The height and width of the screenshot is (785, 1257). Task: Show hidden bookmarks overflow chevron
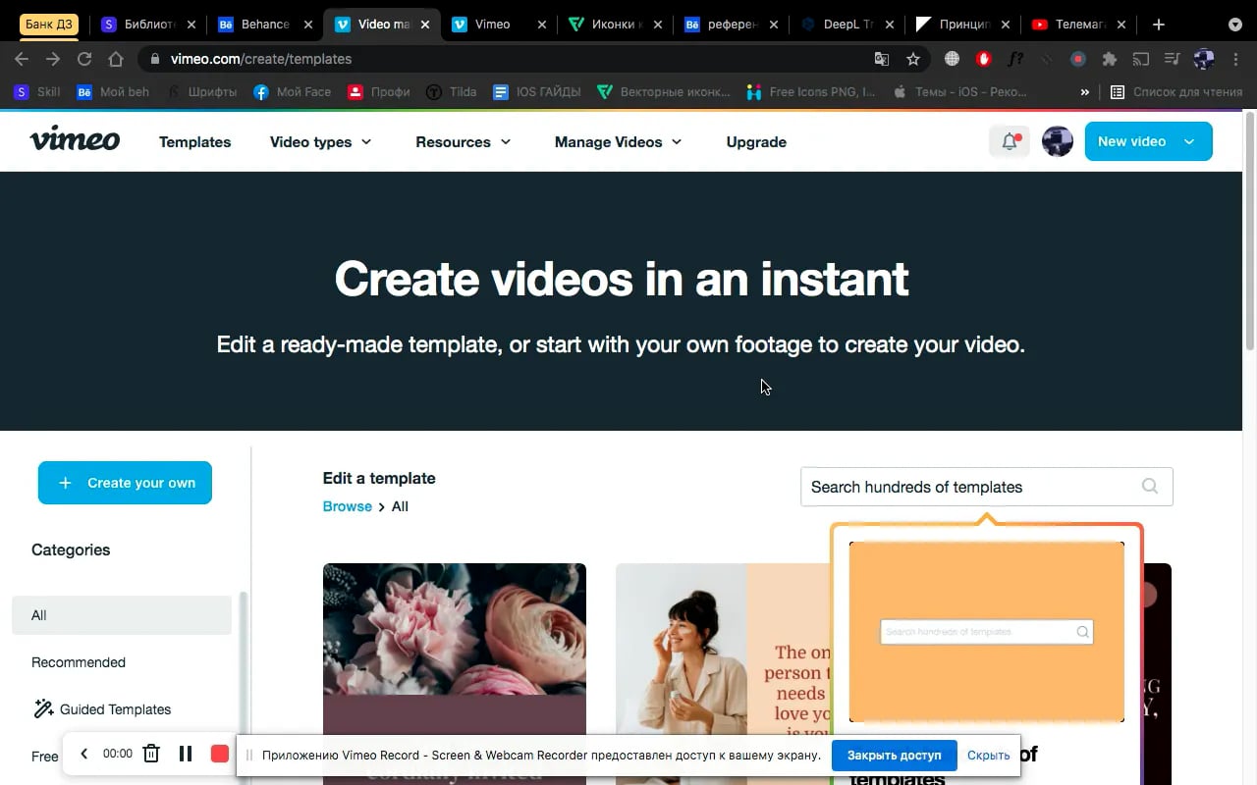pyautogui.click(x=1084, y=92)
